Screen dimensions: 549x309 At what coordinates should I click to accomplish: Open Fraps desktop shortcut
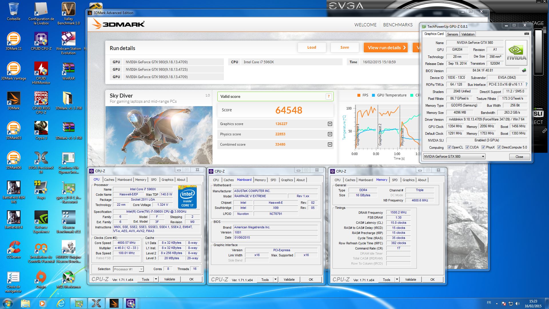click(41, 190)
